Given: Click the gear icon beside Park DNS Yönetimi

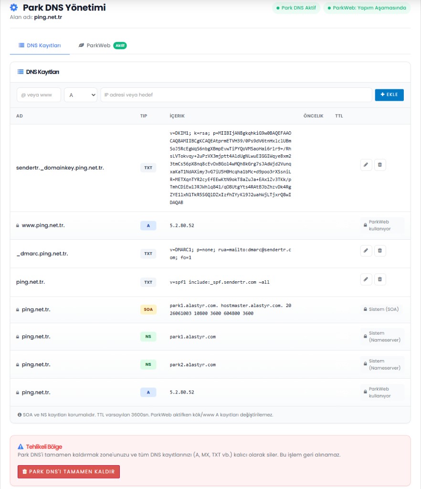Looking at the screenshot, I should tap(14, 8).
